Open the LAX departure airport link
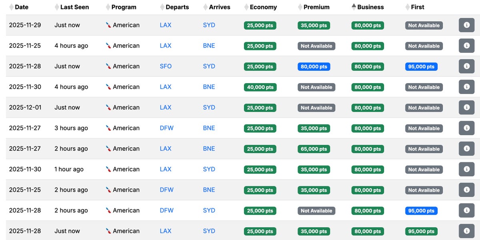Image resolution: width=480 pixels, height=240 pixels. click(166, 25)
